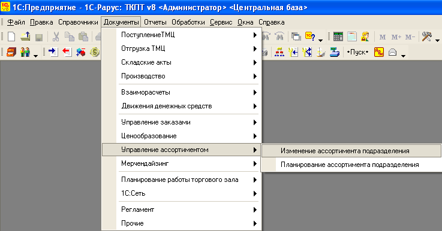442x231 pixels.
Task: Create a new document via blank page icon
Action: click(11, 37)
